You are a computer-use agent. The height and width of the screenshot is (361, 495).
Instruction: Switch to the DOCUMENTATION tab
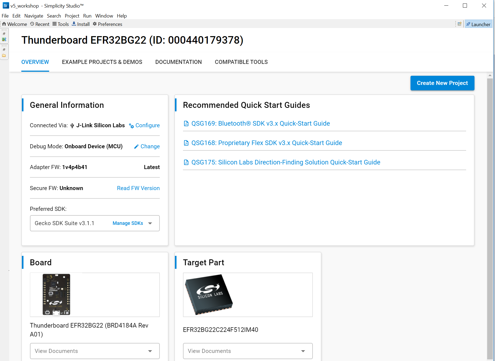pos(178,62)
